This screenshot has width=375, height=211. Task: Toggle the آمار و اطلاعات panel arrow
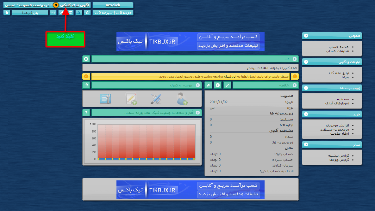pyautogui.click(x=198, y=113)
